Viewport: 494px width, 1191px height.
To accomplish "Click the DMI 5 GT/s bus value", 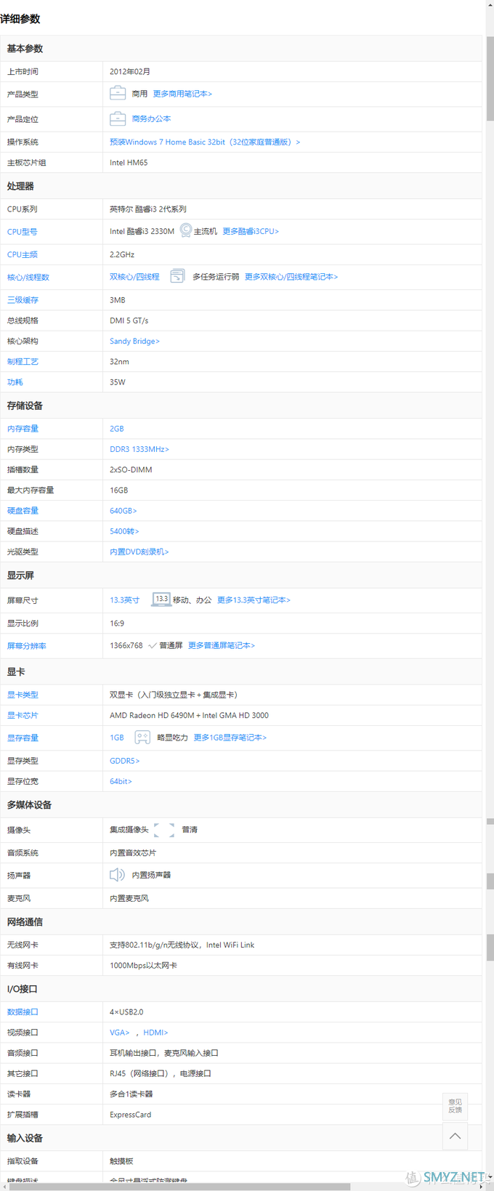I will pos(129,320).
